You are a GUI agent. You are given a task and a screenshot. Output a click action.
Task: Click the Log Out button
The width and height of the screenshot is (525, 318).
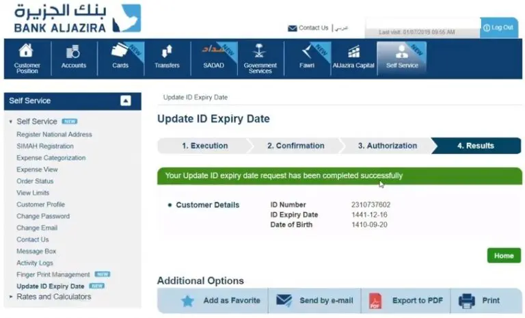498,27
